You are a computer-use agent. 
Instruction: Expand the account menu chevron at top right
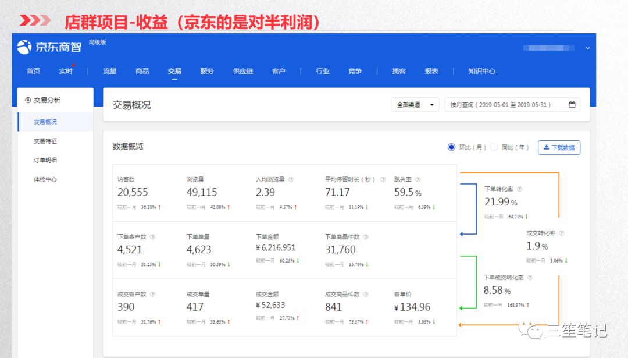[x=587, y=48]
